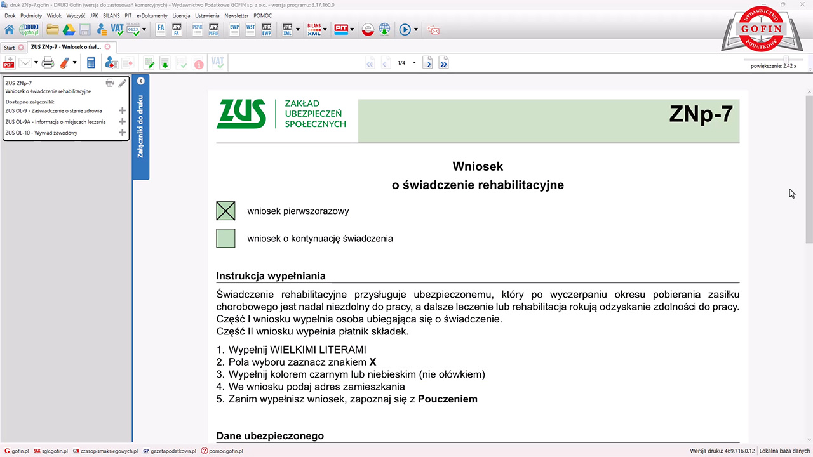Expand dropdown arrow next to JPK XML icon
813x457 pixels.
pyautogui.click(x=298, y=29)
